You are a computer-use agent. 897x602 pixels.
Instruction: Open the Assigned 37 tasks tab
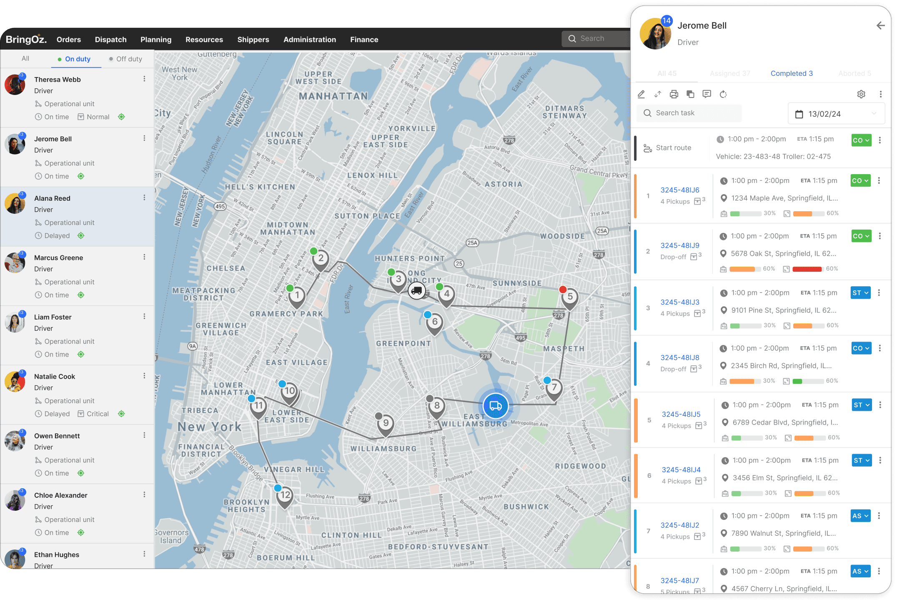730,73
